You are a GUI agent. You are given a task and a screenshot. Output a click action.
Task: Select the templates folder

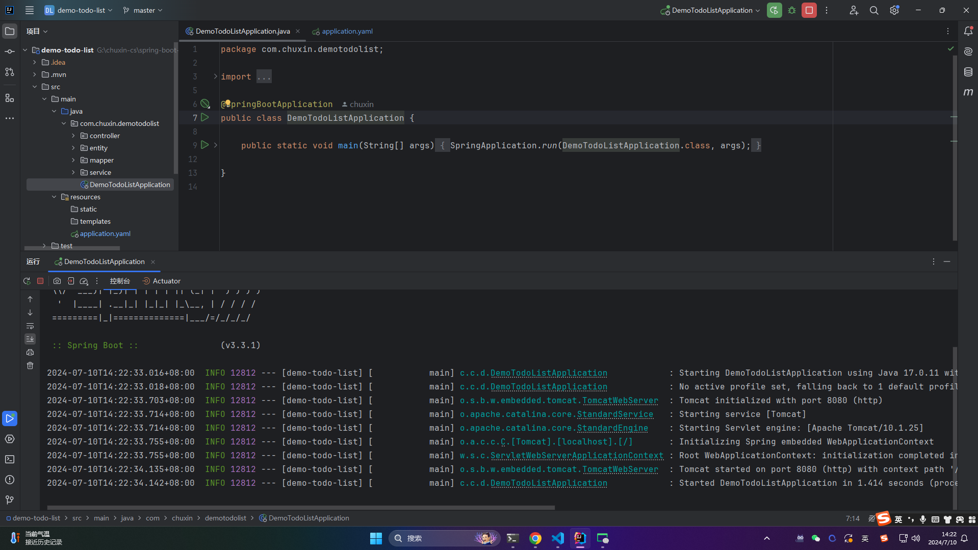(95, 221)
